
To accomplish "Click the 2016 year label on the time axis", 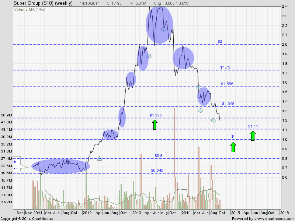I will tap(284, 213).
